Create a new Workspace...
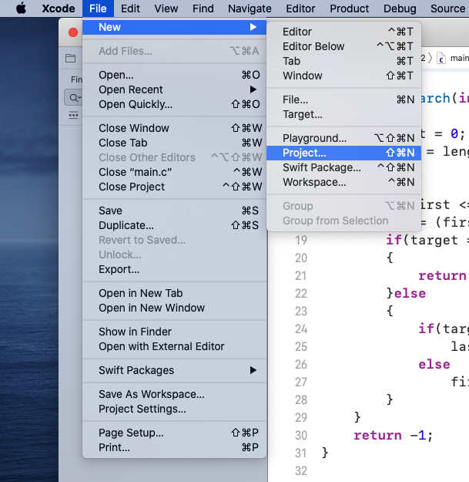469x482 pixels. pyautogui.click(x=343, y=183)
